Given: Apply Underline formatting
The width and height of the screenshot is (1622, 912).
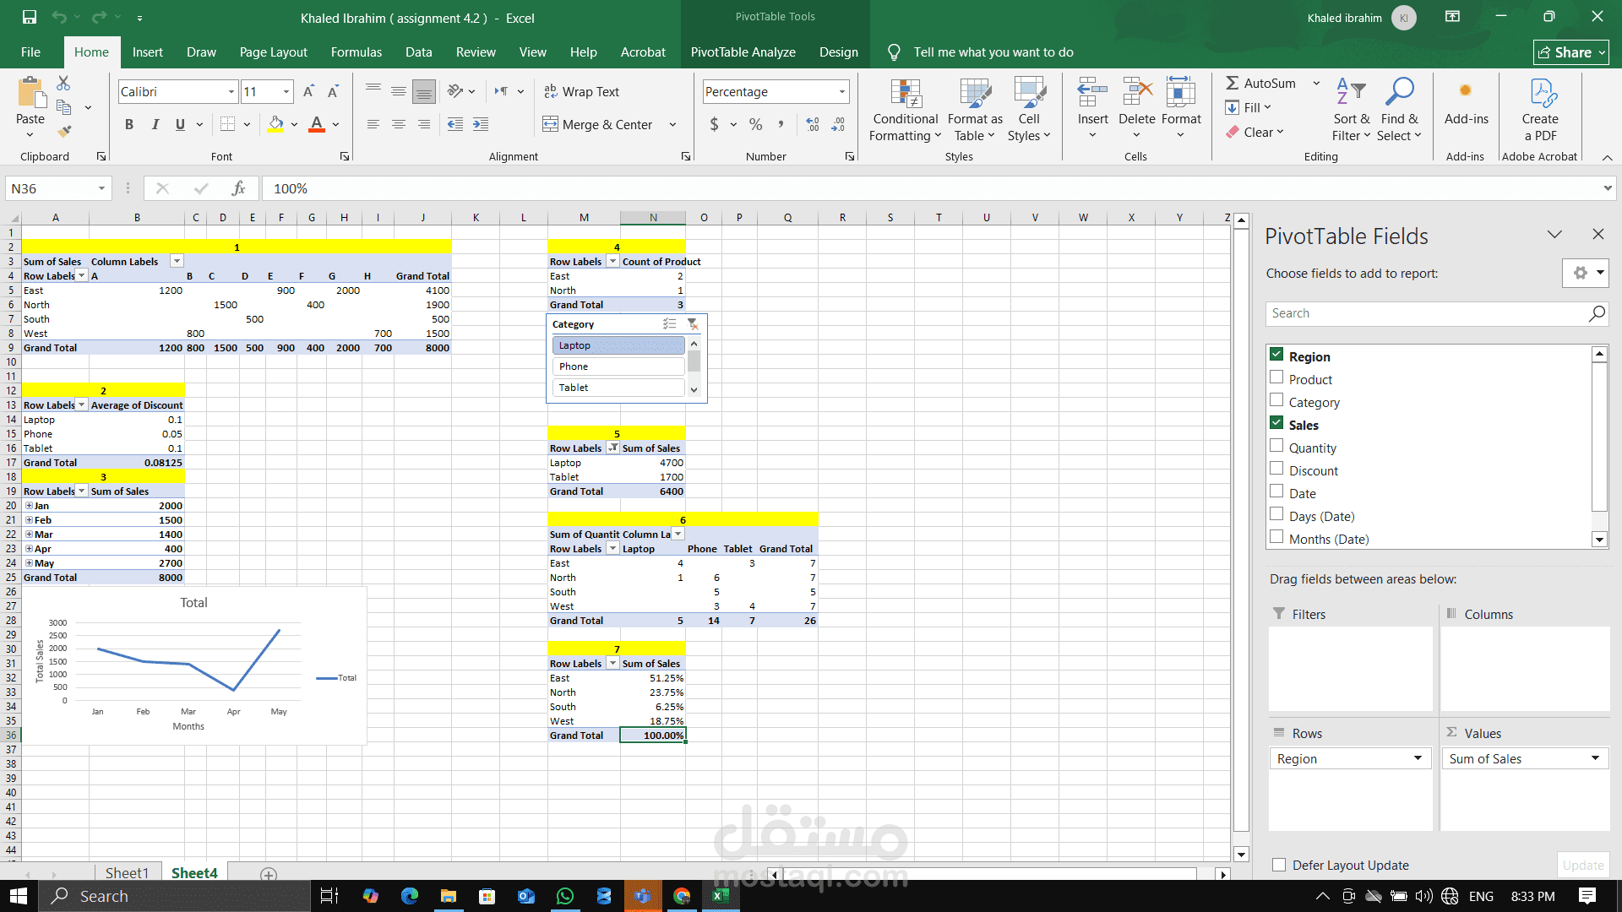Looking at the screenshot, I should [180, 125].
